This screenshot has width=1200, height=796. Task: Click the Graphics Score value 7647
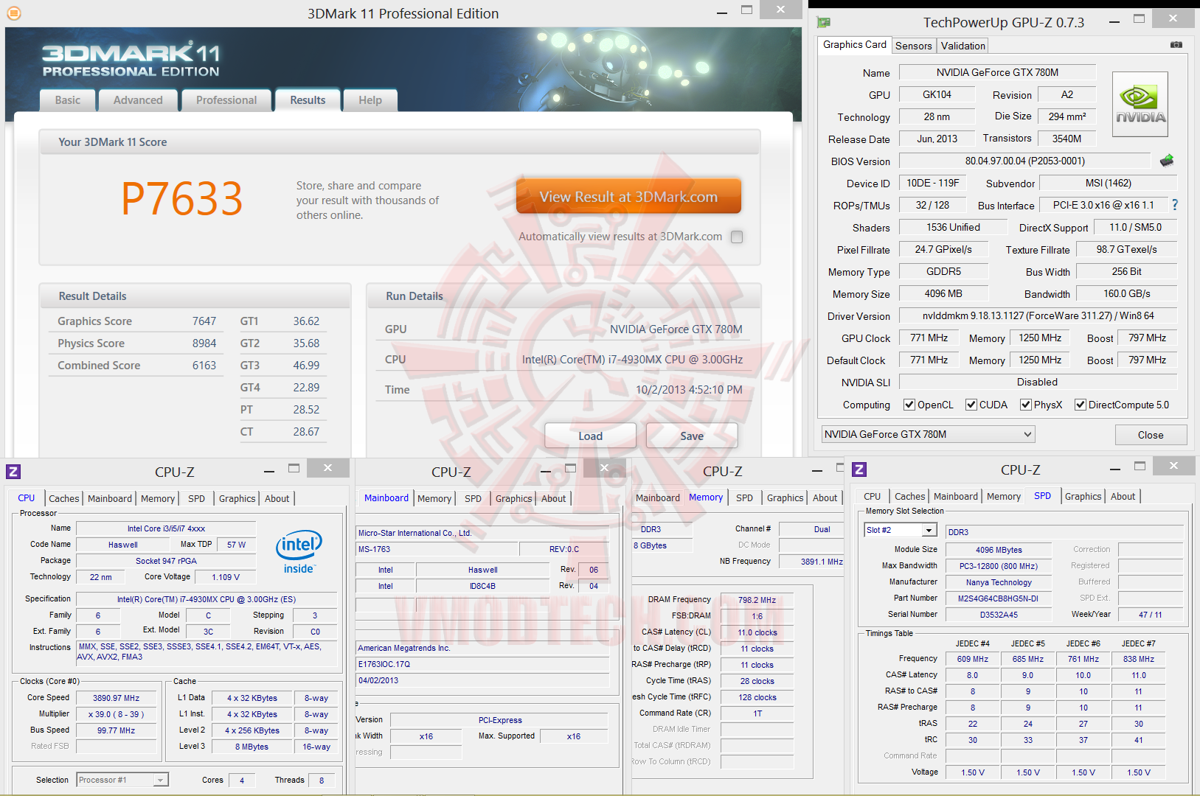204,321
